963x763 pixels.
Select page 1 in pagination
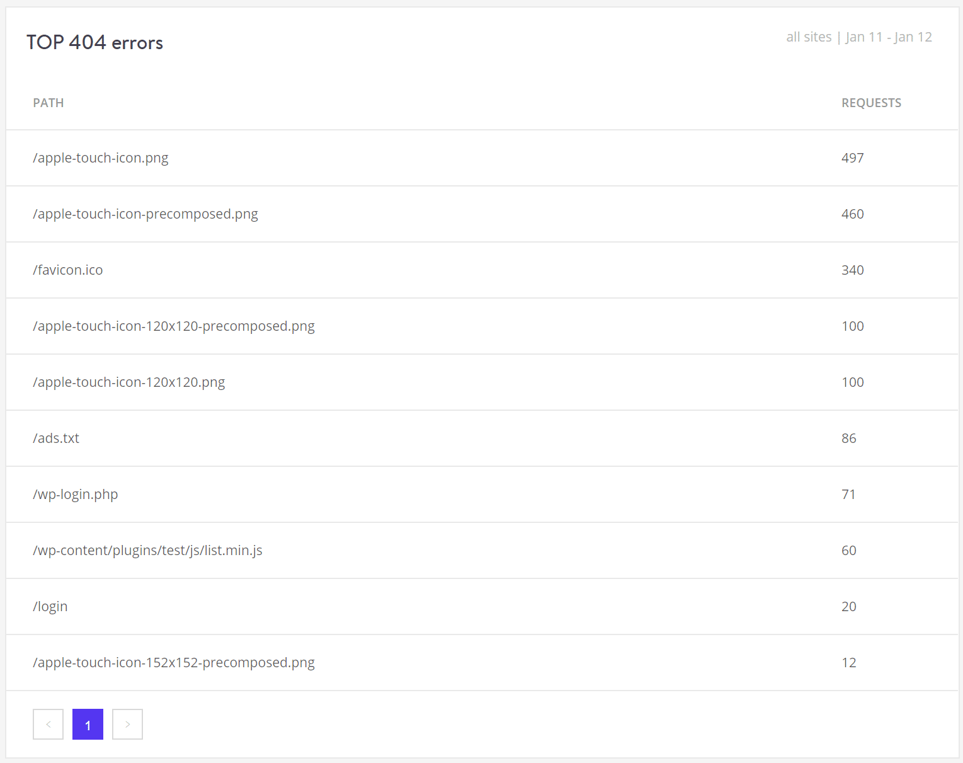88,724
